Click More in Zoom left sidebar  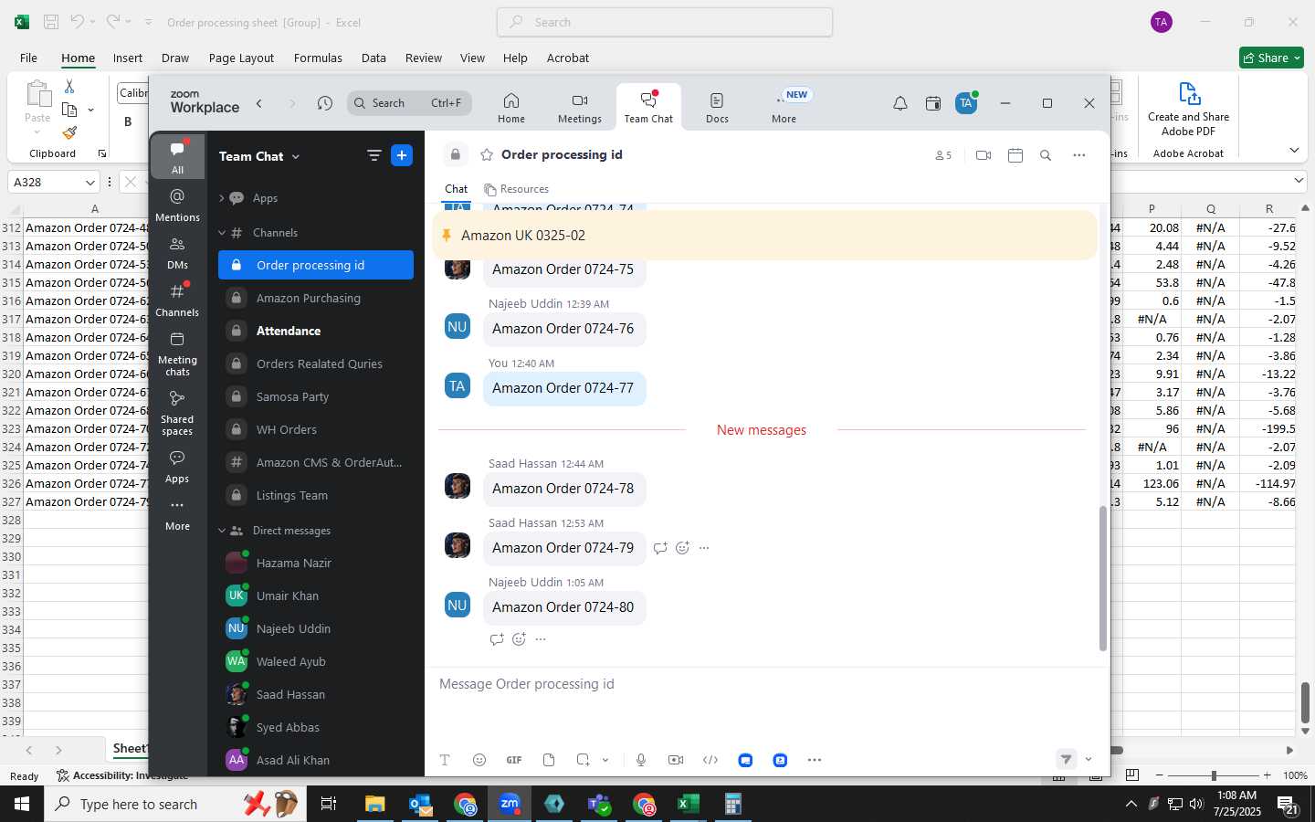tap(177, 514)
